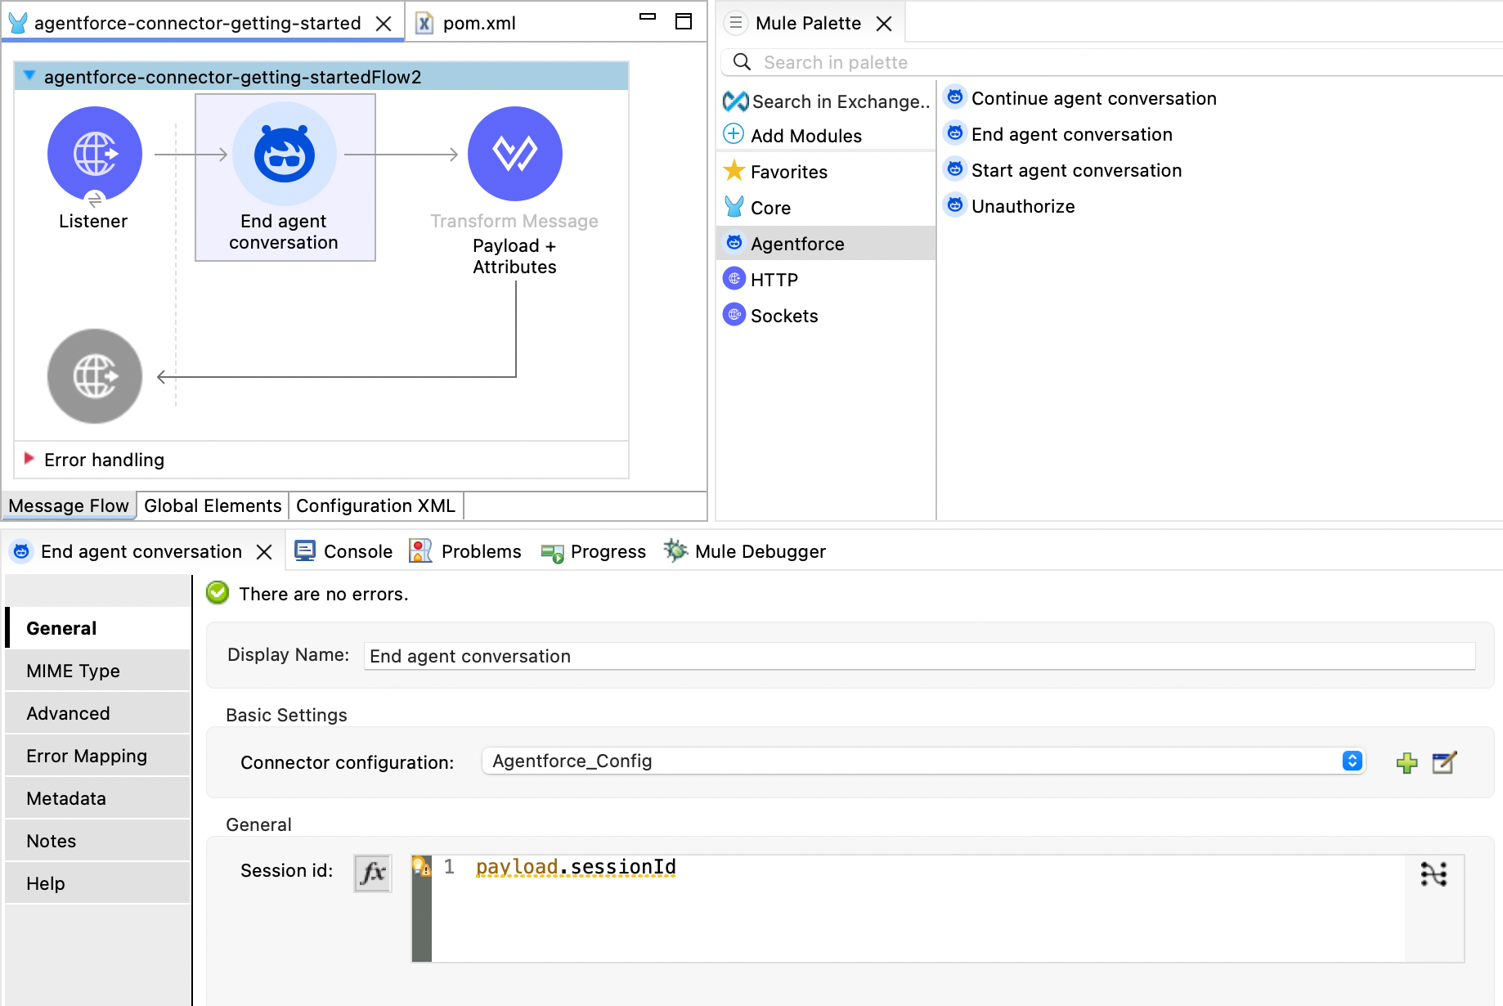
Task: Select the General properties section
Action: [98, 628]
